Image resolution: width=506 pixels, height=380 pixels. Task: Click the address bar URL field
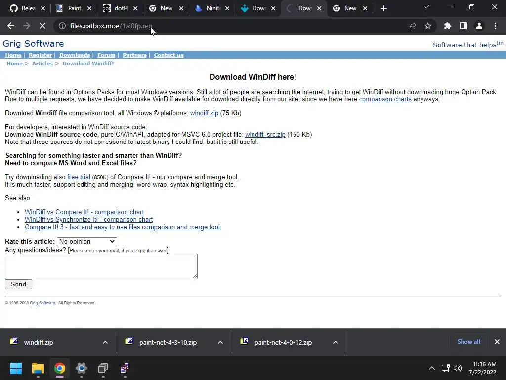coord(226,26)
